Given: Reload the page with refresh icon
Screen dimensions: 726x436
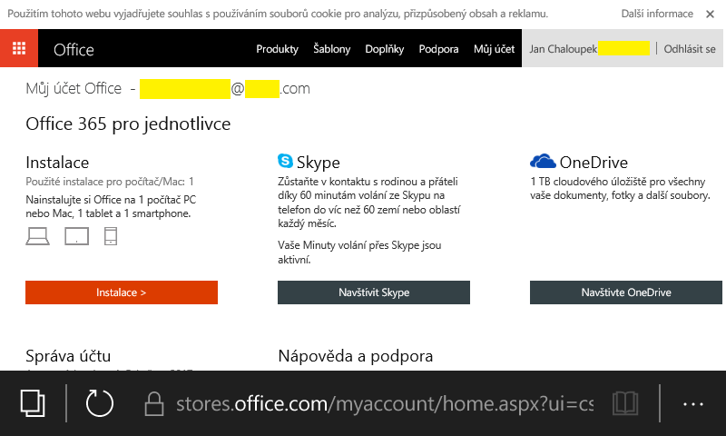Looking at the screenshot, I should 100,403.
